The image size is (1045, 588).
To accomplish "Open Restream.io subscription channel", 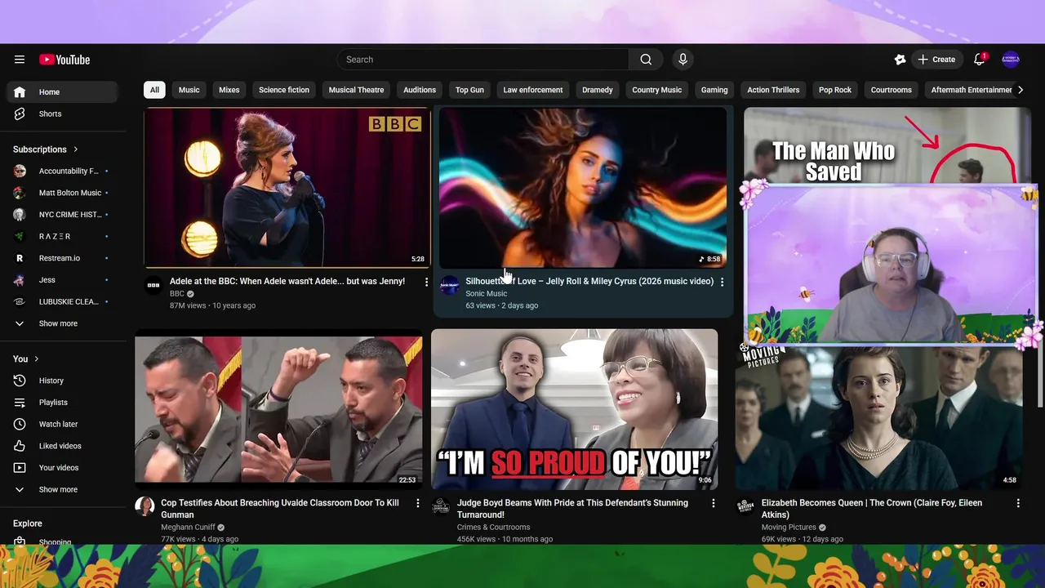I will click(62, 258).
